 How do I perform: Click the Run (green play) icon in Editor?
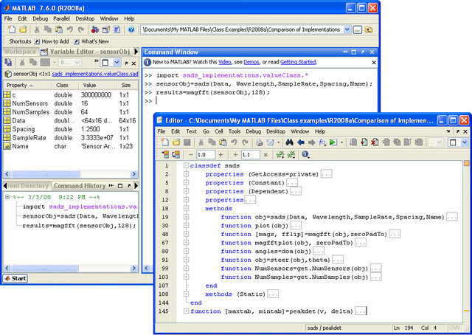pos(333,142)
